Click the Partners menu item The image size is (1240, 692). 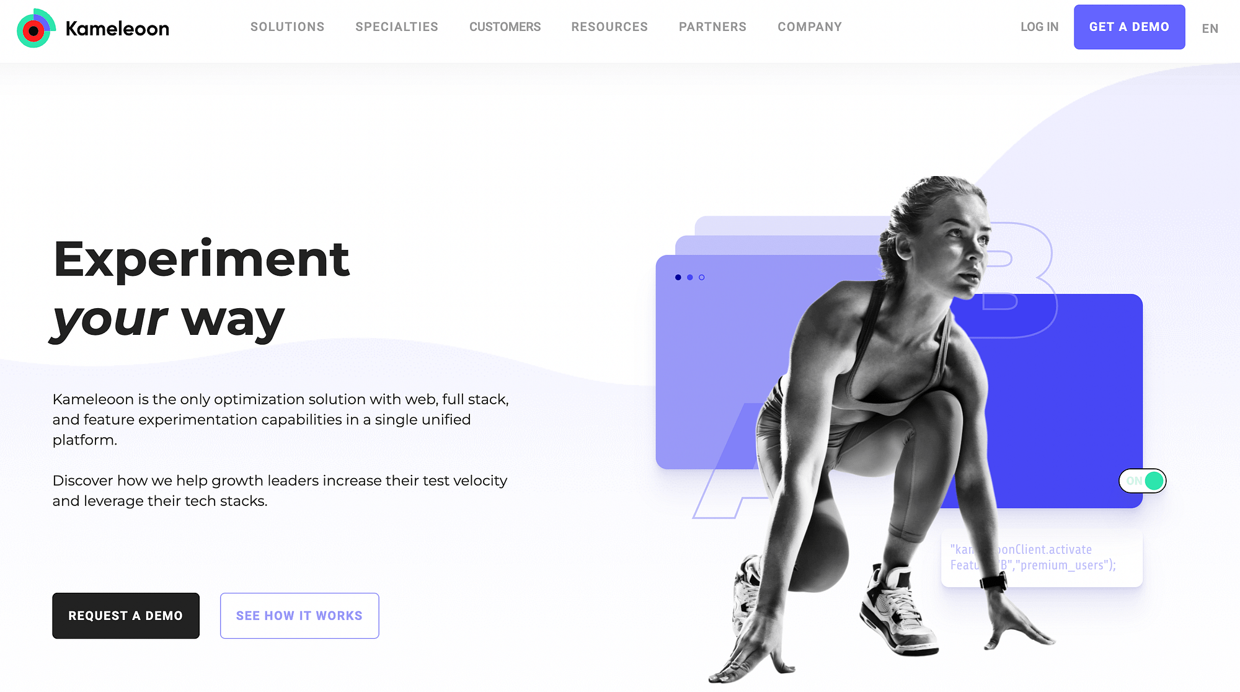point(713,27)
